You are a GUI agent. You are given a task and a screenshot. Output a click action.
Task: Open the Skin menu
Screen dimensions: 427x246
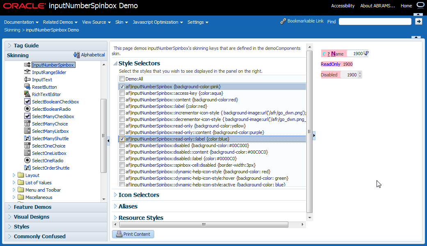click(x=121, y=22)
